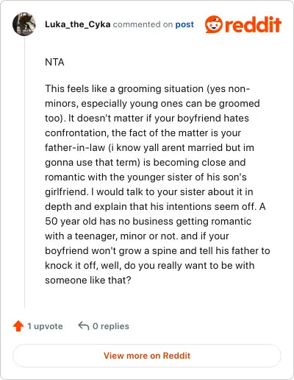Image resolution: width=294 pixels, height=380 pixels.
Task: Click the line starting "girlfriend. I would talk"
Action: [x=149, y=191]
